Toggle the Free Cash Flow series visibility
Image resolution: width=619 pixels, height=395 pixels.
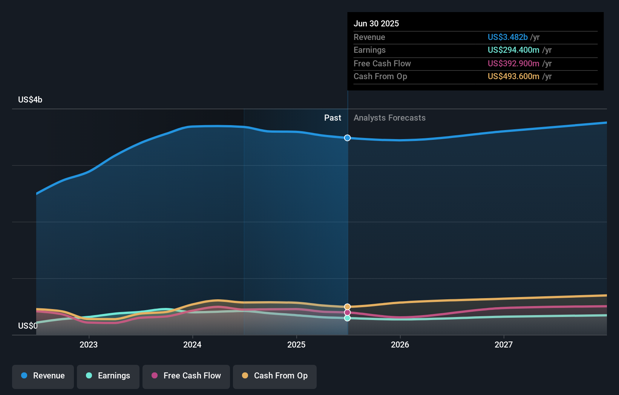[x=186, y=376]
